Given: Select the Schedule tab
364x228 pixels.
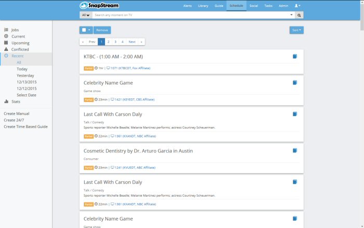Looking at the screenshot, I should point(236,6).
